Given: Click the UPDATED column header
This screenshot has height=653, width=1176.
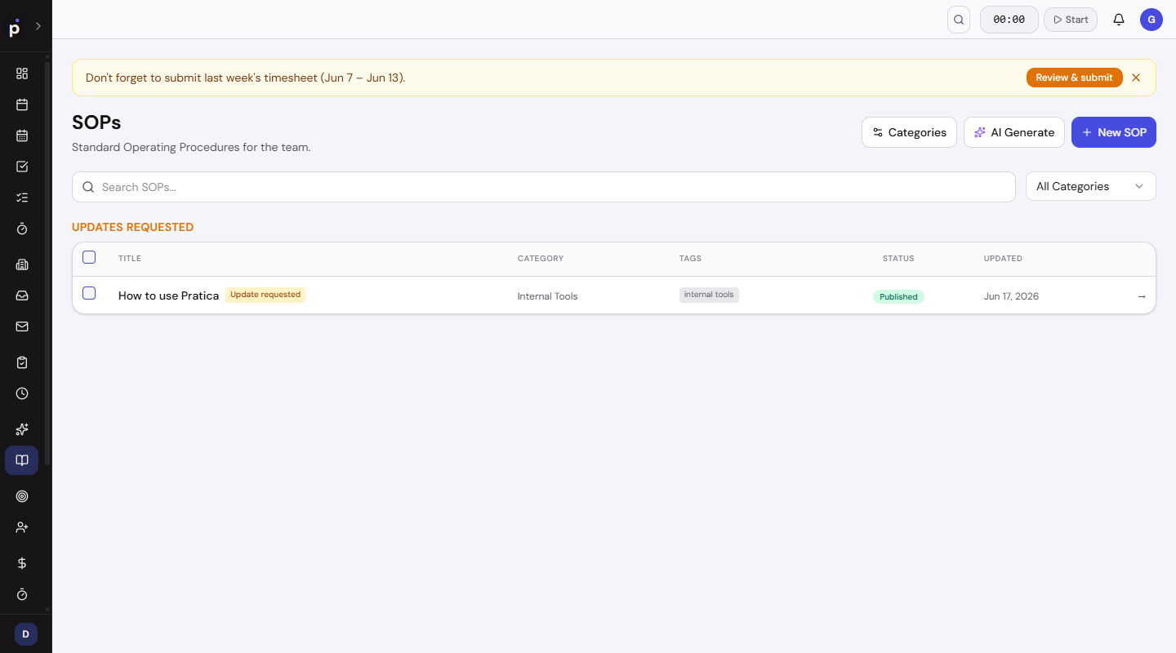Looking at the screenshot, I should pyautogui.click(x=1003, y=259).
